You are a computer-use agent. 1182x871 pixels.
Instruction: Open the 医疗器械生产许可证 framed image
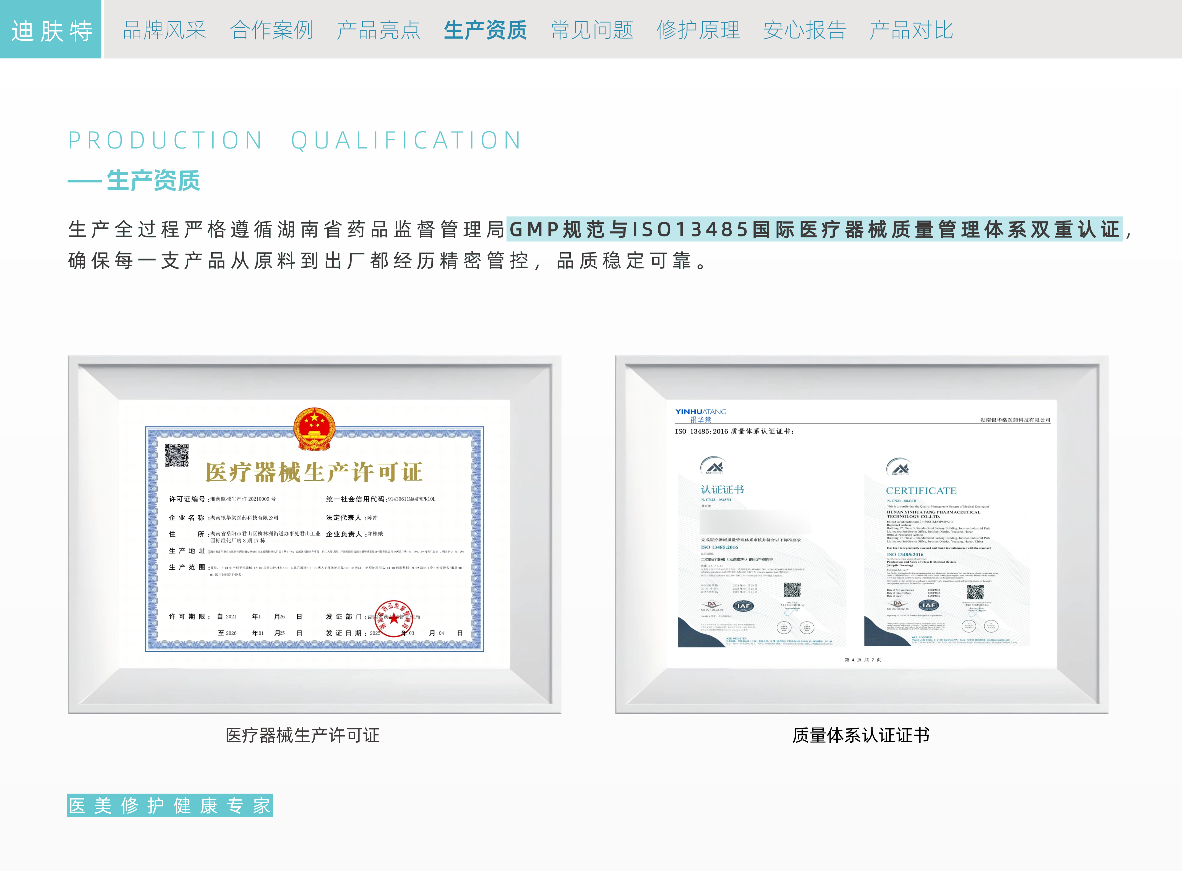314,534
